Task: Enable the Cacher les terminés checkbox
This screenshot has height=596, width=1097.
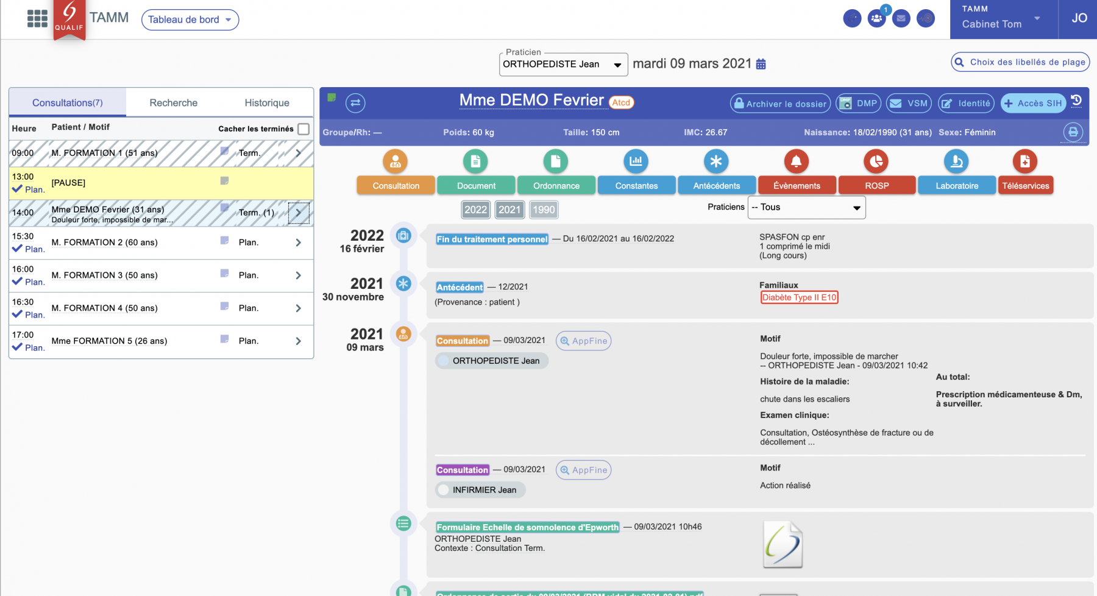Action: click(304, 129)
